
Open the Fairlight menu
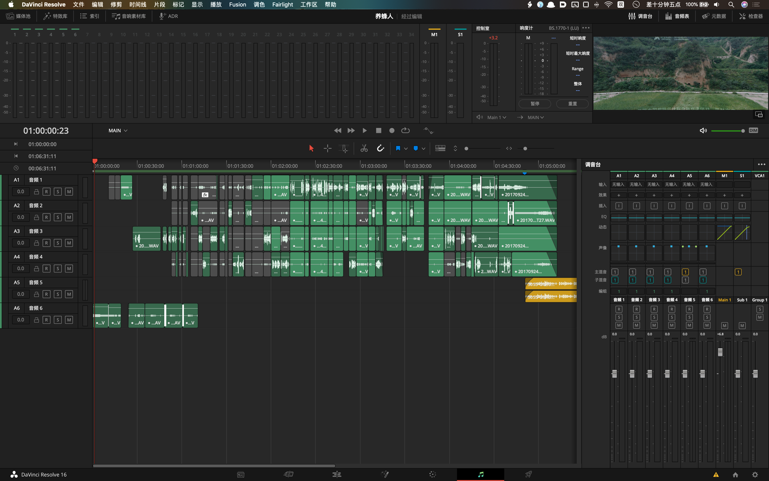[282, 4]
